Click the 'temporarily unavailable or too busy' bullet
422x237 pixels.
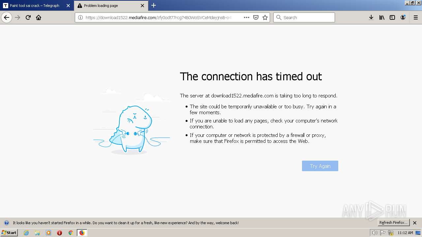coord(263,109)
